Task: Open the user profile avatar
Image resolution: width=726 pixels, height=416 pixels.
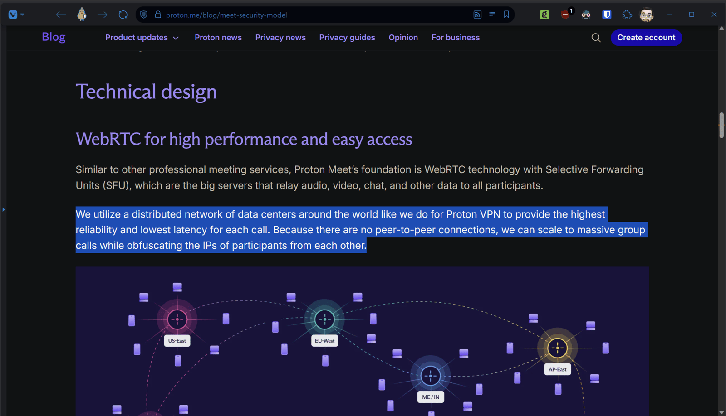Action: click(x=647, y=15)
